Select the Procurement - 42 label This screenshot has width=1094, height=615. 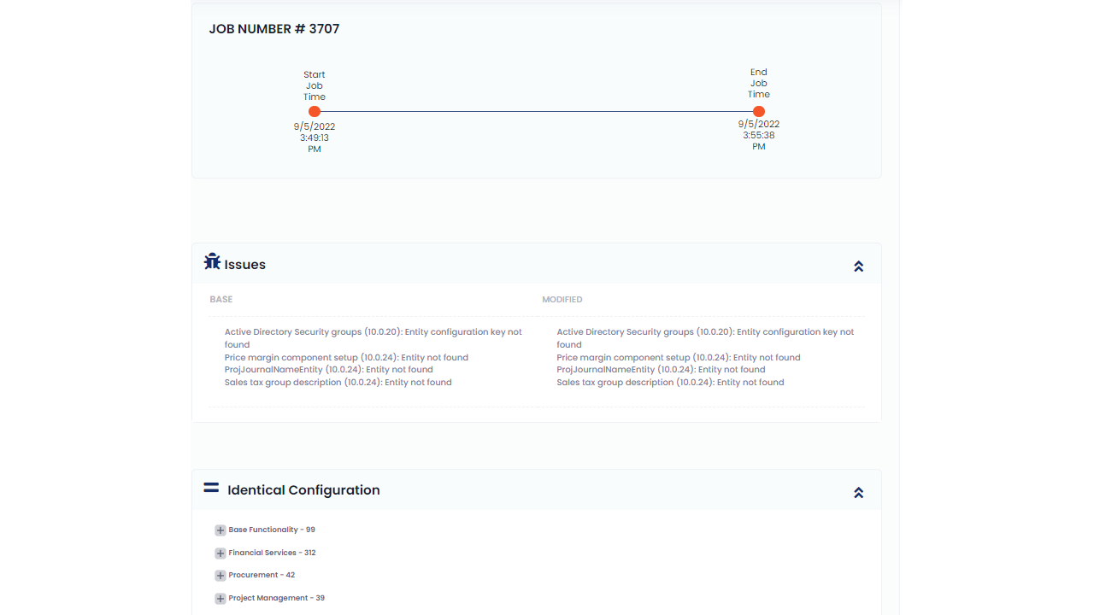(x=262, y=575)
